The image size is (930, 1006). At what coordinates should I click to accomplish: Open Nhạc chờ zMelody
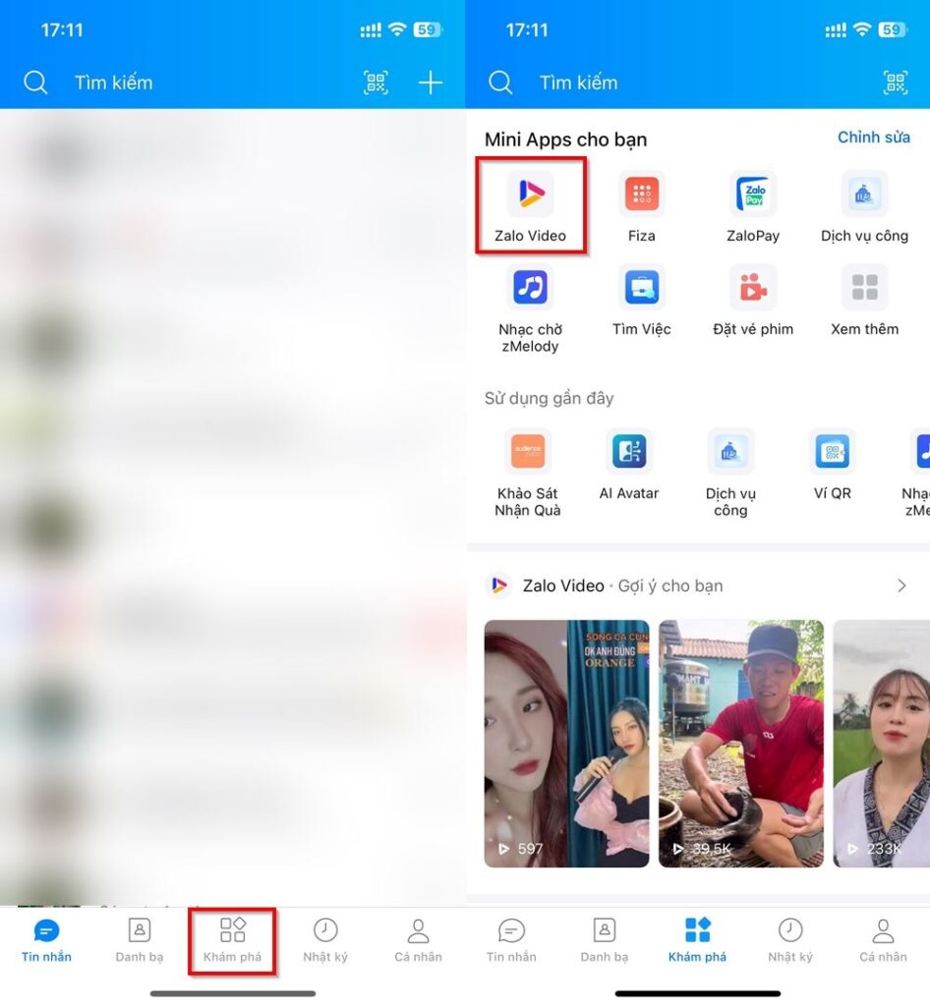530,287
